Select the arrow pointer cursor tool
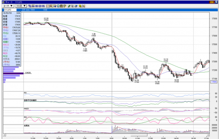The height and width of the screenshot is (139, 220). 73,6
